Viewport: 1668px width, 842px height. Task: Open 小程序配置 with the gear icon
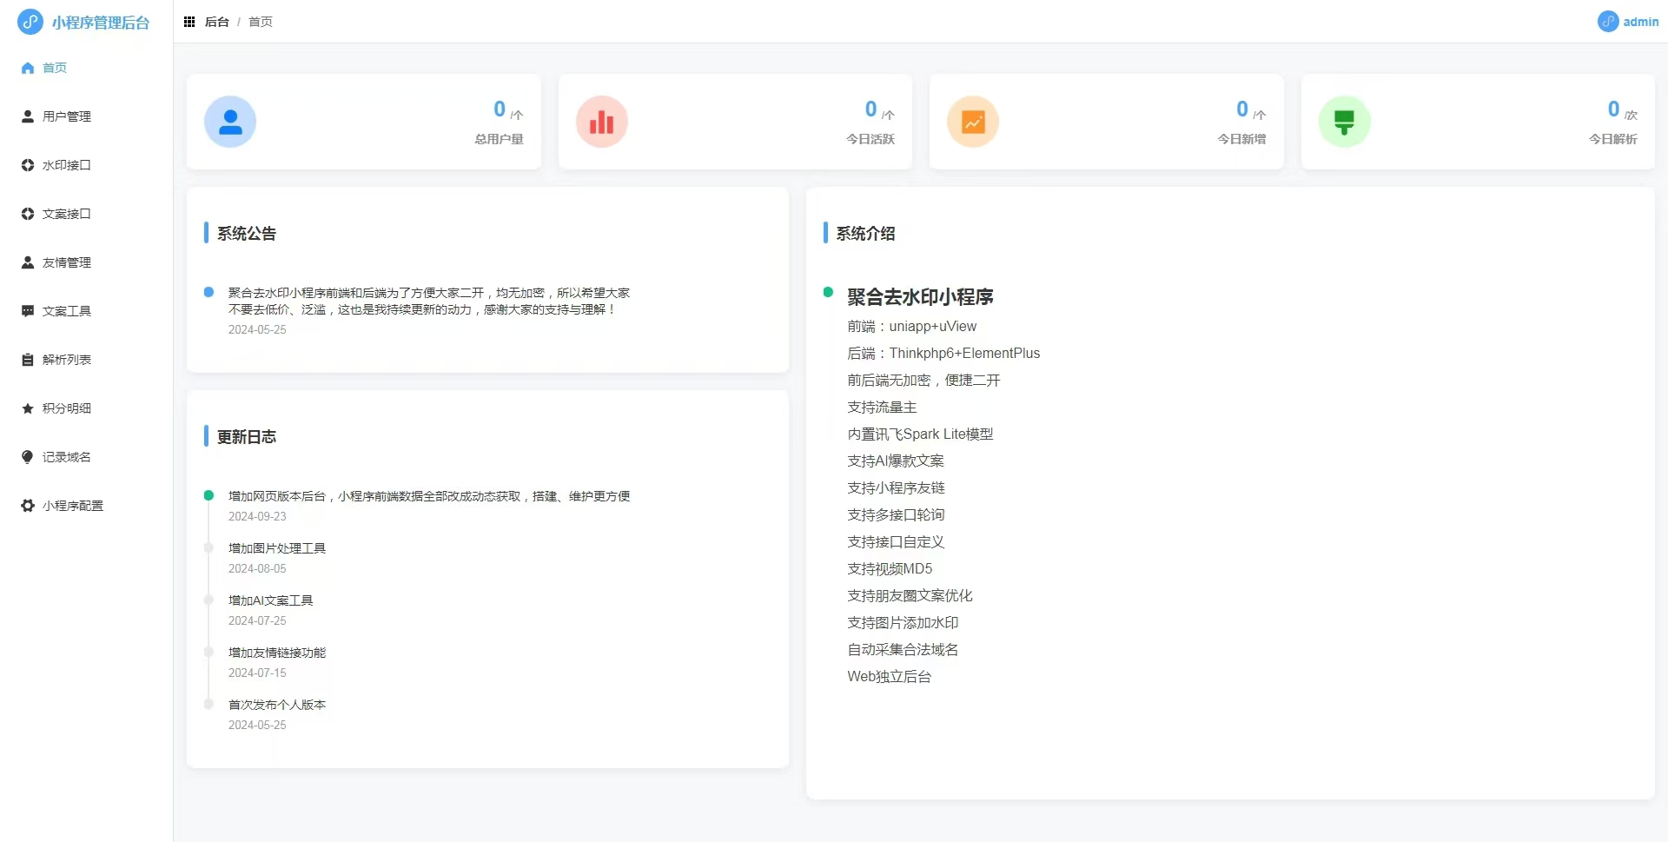[x=27, y=505]
